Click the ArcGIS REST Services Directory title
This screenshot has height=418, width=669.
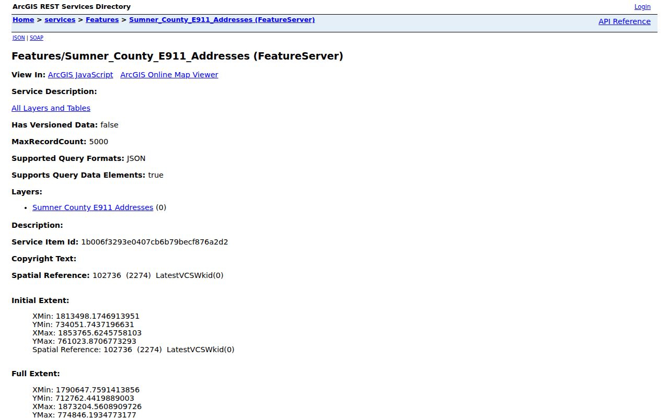72,7
